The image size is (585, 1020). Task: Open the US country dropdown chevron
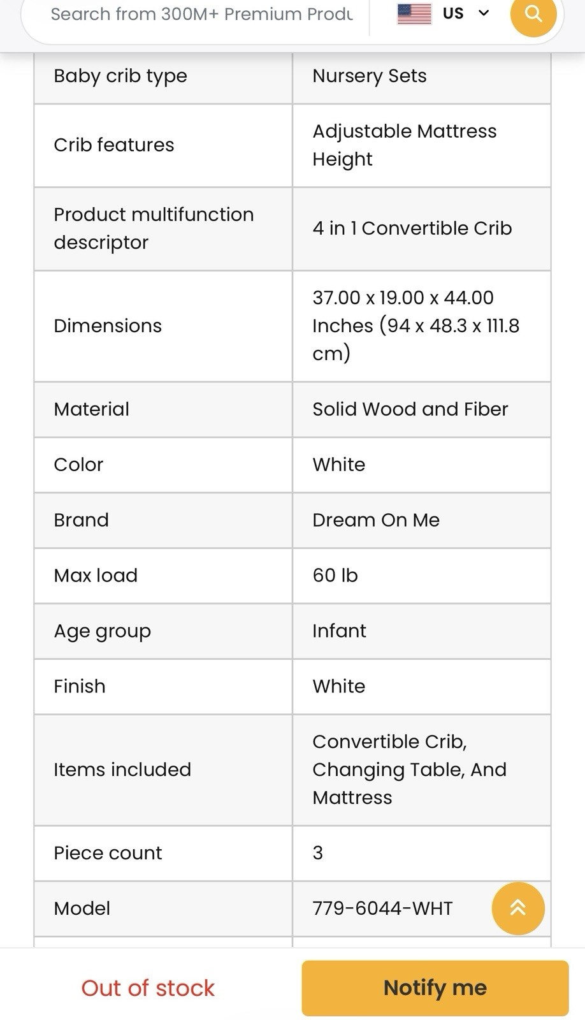pos(484,13)
